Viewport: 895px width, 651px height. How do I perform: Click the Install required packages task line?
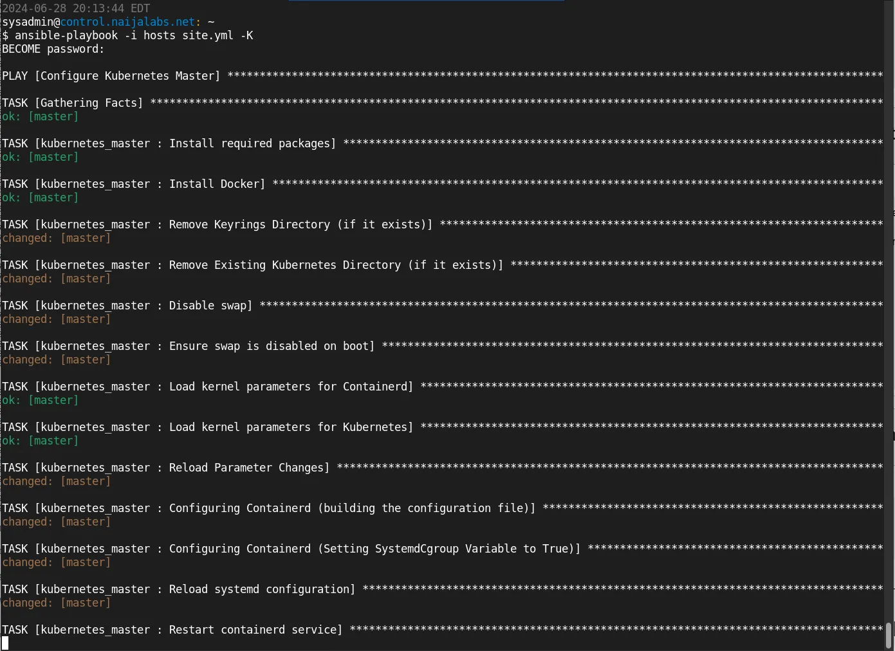442,143
